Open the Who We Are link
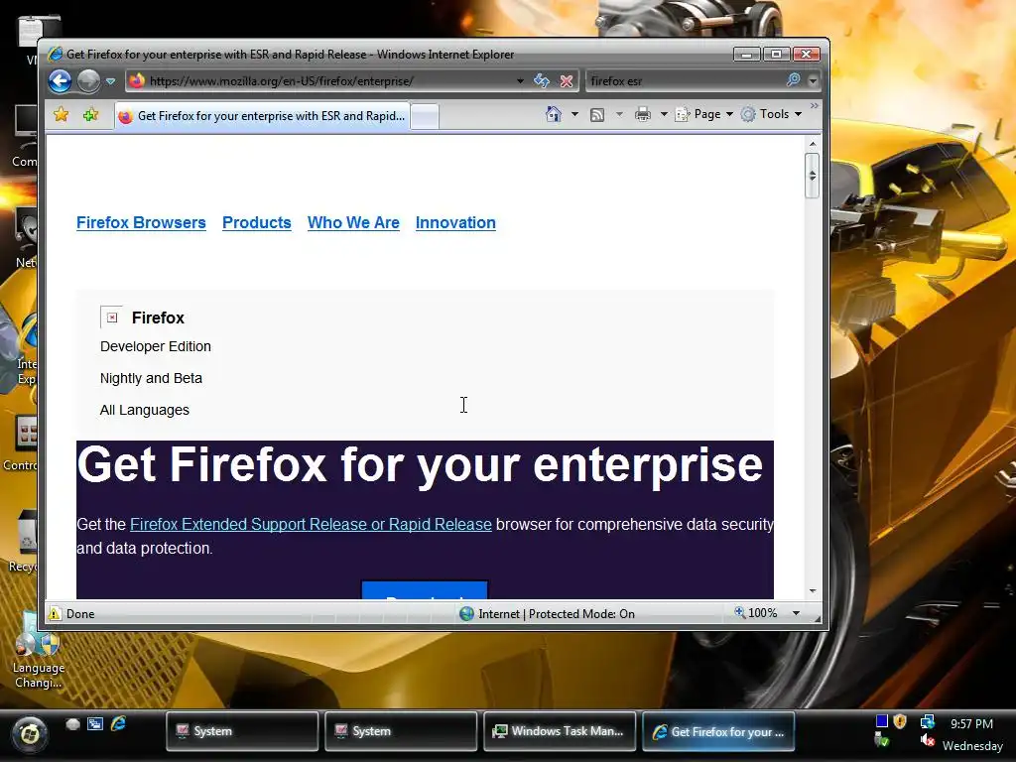This screenshot has width=1016, height=762. point(353,222)
